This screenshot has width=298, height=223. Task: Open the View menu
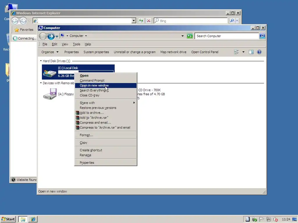65,44
